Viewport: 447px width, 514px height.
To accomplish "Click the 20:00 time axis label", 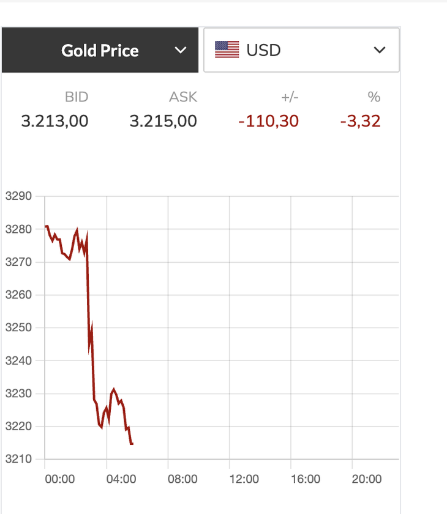I will tap(367, 479).
